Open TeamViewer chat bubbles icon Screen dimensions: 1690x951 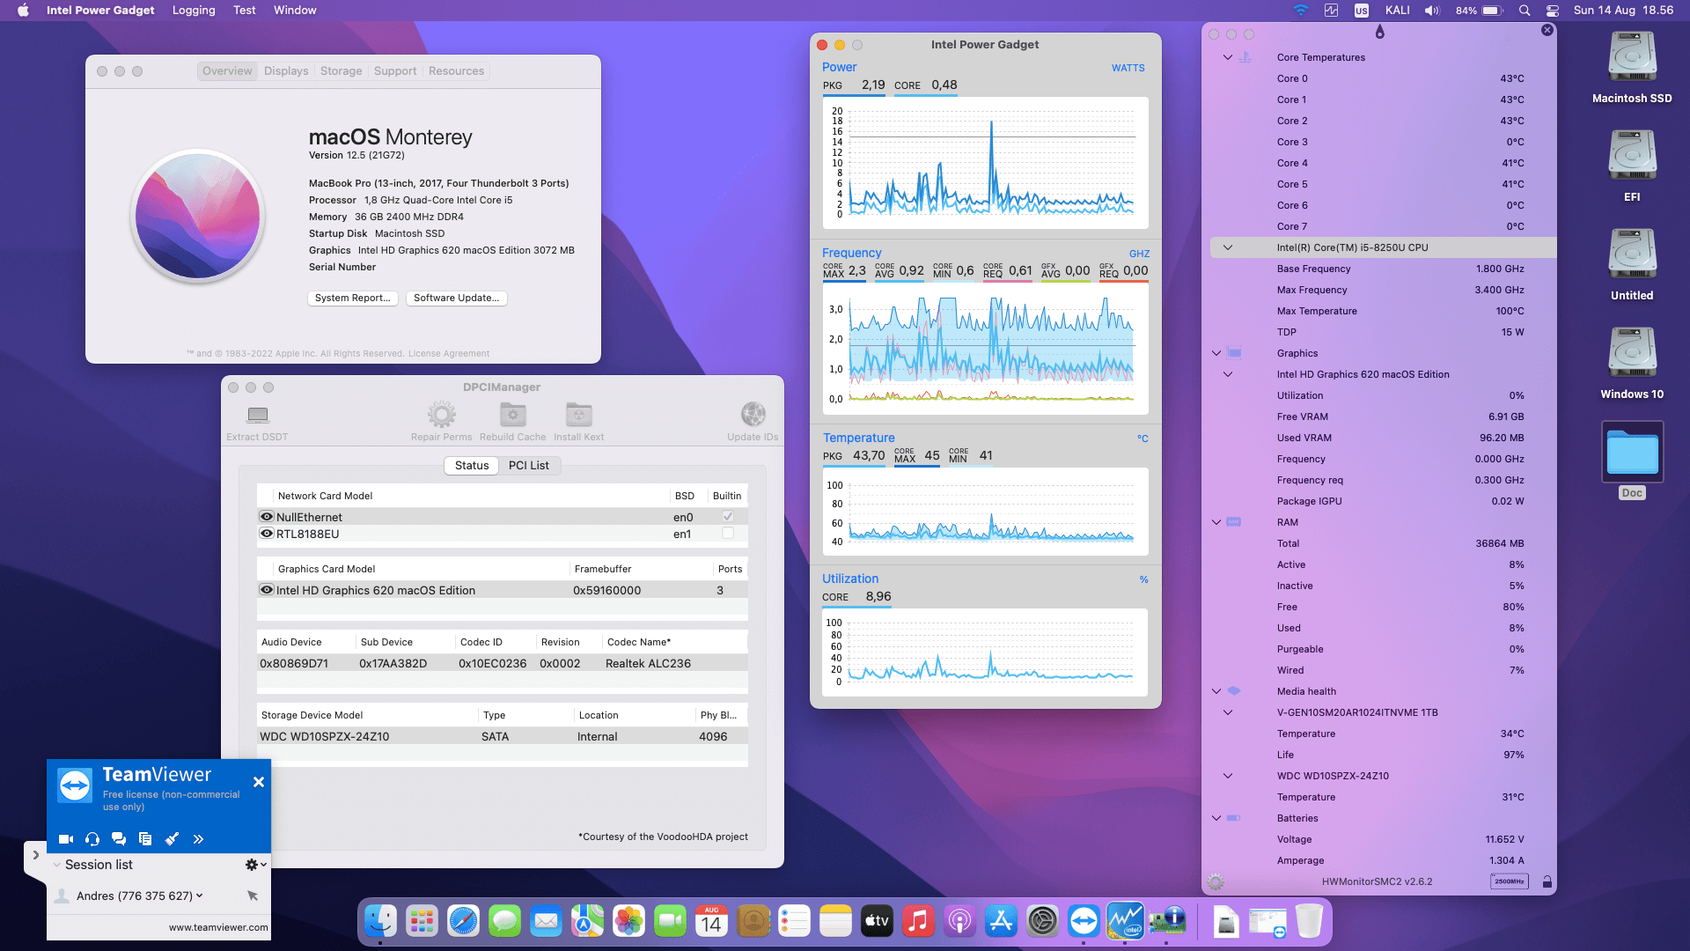pos(119,839)
